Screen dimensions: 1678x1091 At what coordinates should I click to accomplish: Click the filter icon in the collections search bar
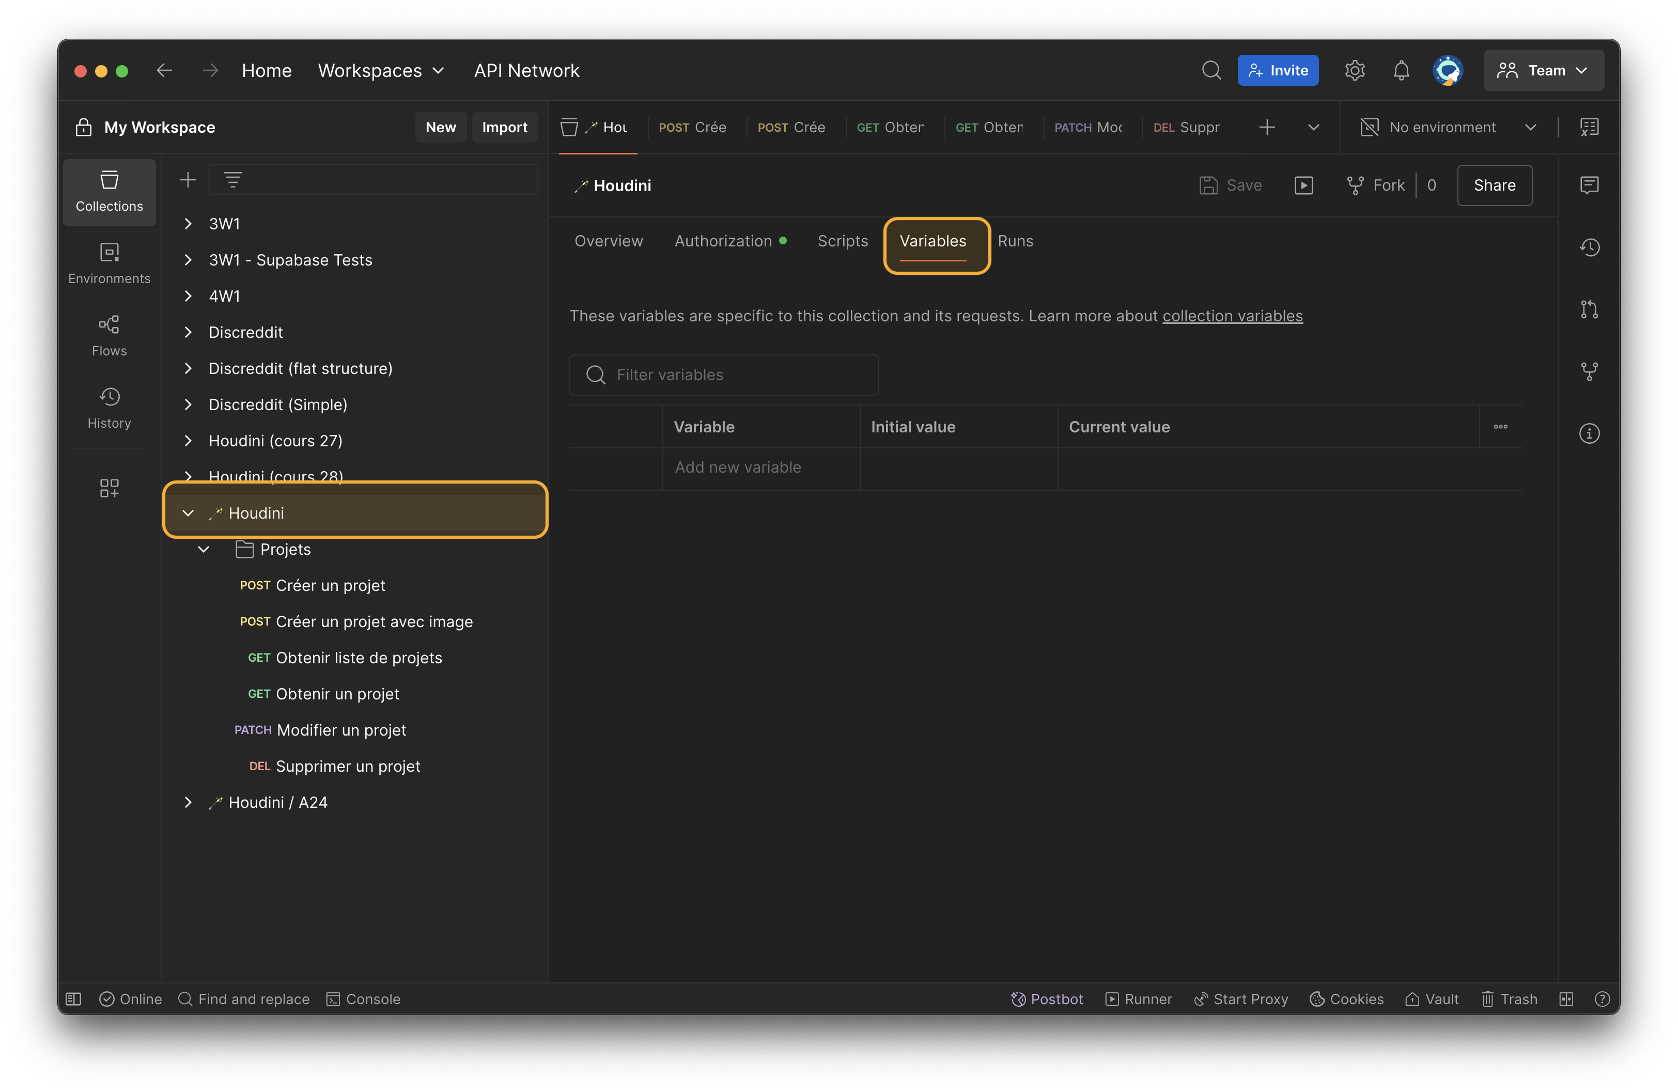coord(232,180)
